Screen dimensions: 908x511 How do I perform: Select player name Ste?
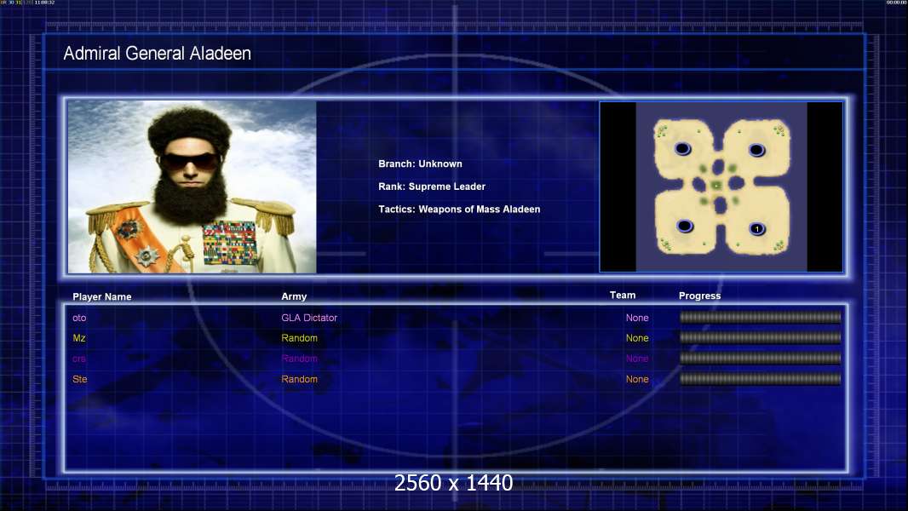[x=80, y=379]
